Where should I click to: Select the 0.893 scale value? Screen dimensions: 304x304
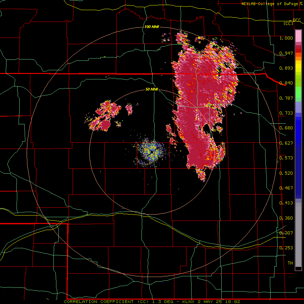click(286, 68)
